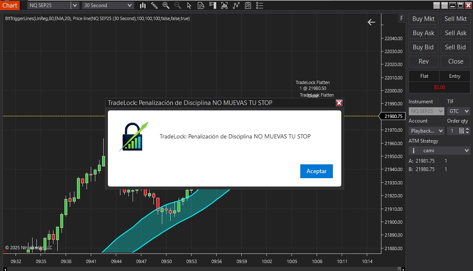Click the TradeLock Flatten 1 @ 21980.50 label
This screenshot has width=473, height=271.
pos(312,85)
